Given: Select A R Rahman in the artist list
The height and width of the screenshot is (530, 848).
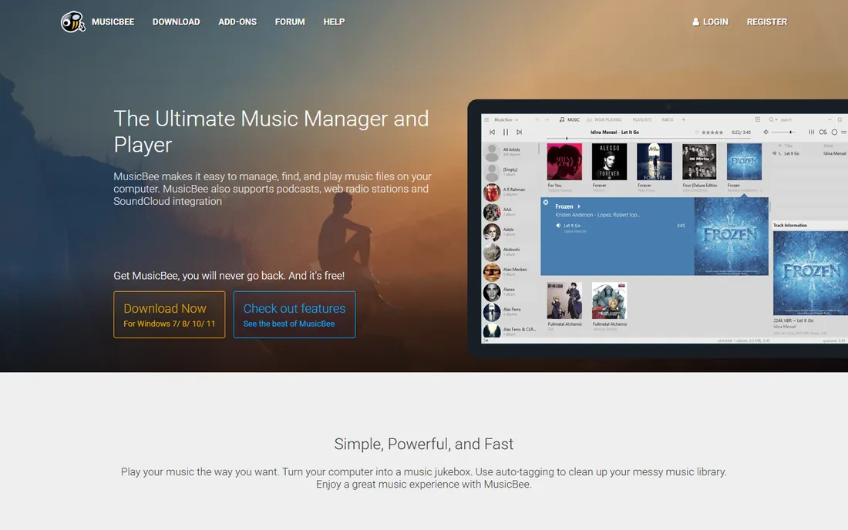Looking at the screenshot, I should (x=510, y=192).
